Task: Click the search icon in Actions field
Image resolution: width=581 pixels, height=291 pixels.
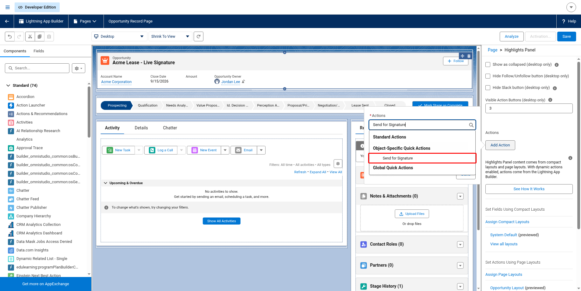Action: click(471, 125)
